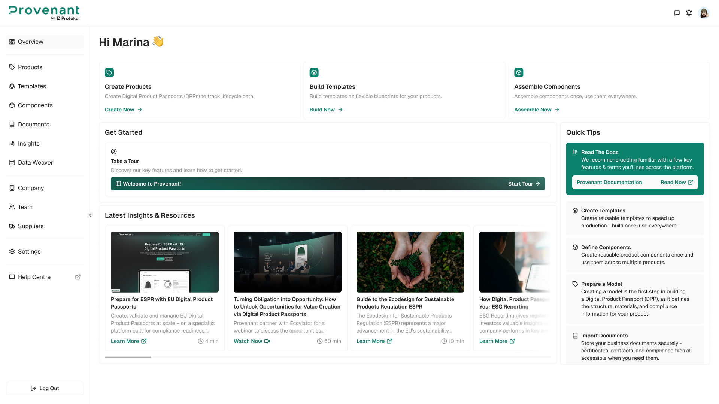Open the webinar stage thumbnail image
The width and height of the screenshot is (719, 404).
click(x=288, y=262)
